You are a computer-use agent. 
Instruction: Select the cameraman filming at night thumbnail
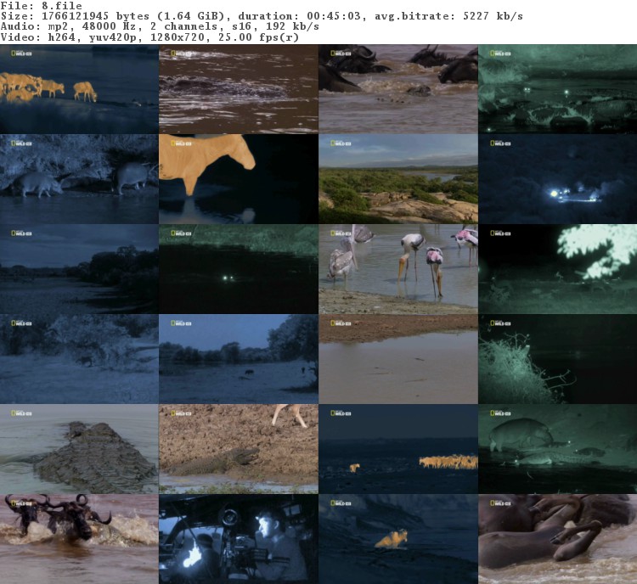(239, 539)
